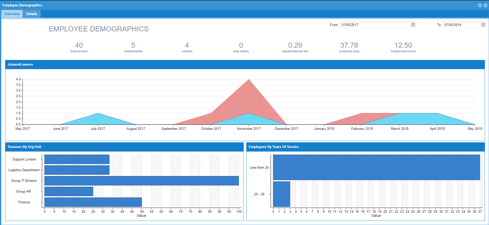Switch to the Details tab
The width and height of the screenshot is (489, 225).
[32, 14]
